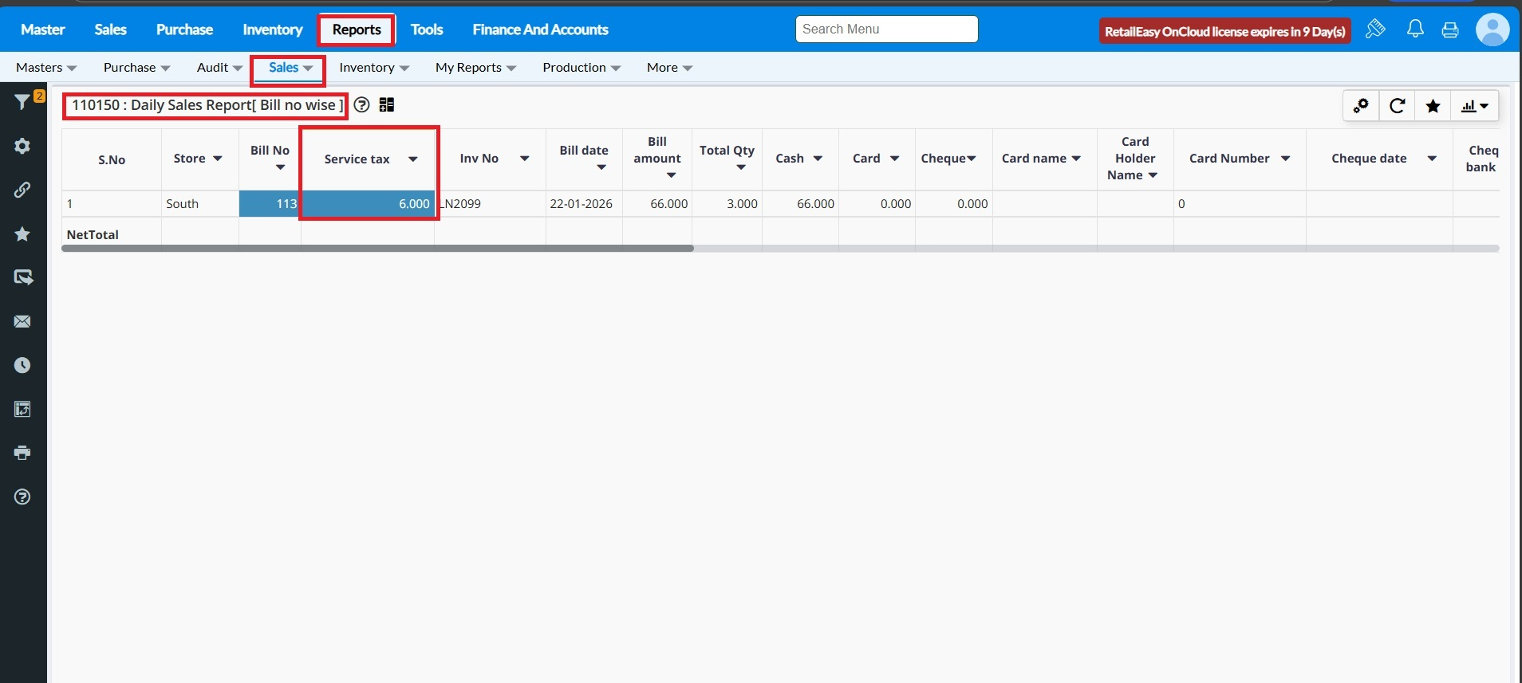This screenshot has height=683, width=1522.
Task: Expand the My Reports submenu
Action: pyautogui.click(x=476, y=68)
